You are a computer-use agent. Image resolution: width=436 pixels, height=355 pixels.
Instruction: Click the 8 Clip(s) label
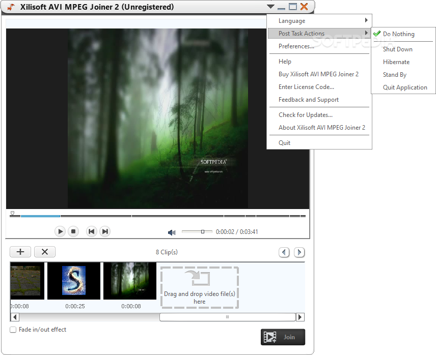click(167, 252)
